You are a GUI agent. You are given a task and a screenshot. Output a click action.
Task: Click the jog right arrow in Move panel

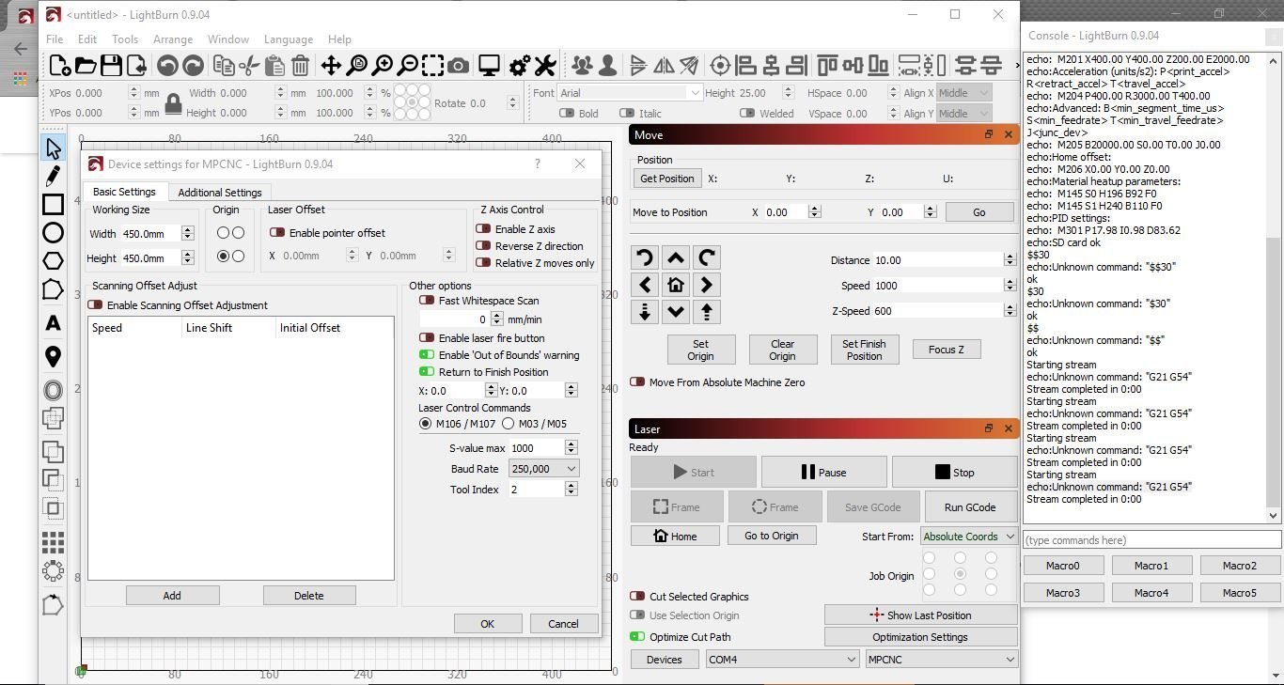pos(706,285)
